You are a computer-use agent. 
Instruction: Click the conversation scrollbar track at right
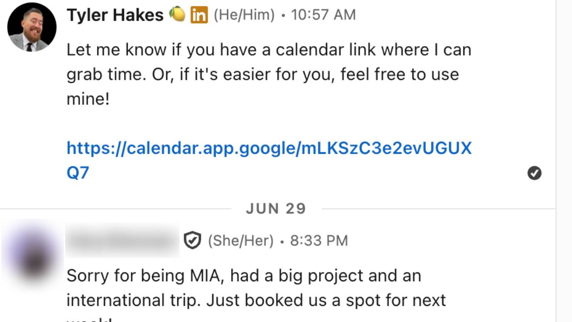(564, 161)
